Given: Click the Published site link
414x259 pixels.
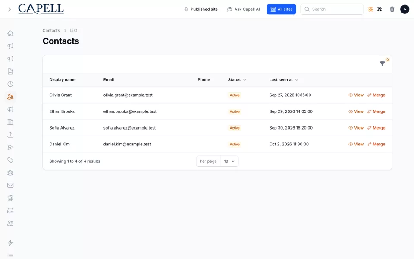Looking at the screenshot, I should [201, 9].
